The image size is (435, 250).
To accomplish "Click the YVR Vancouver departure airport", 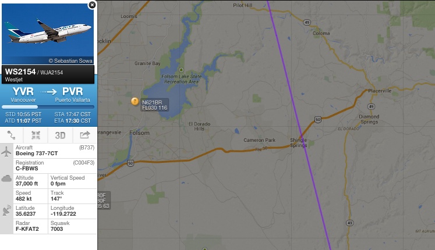I will click(23, 94).
